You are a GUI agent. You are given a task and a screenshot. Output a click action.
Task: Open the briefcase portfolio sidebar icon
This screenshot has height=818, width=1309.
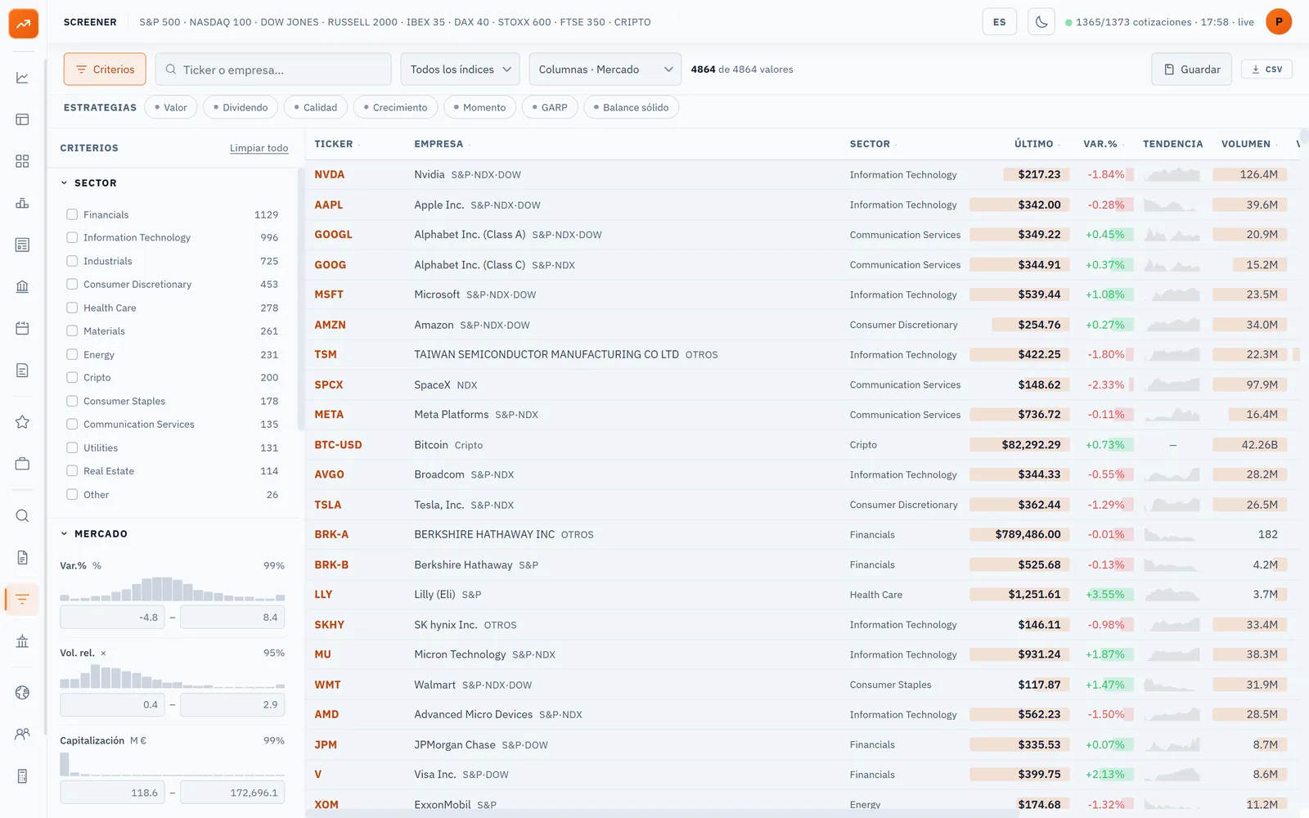point(22,464)
